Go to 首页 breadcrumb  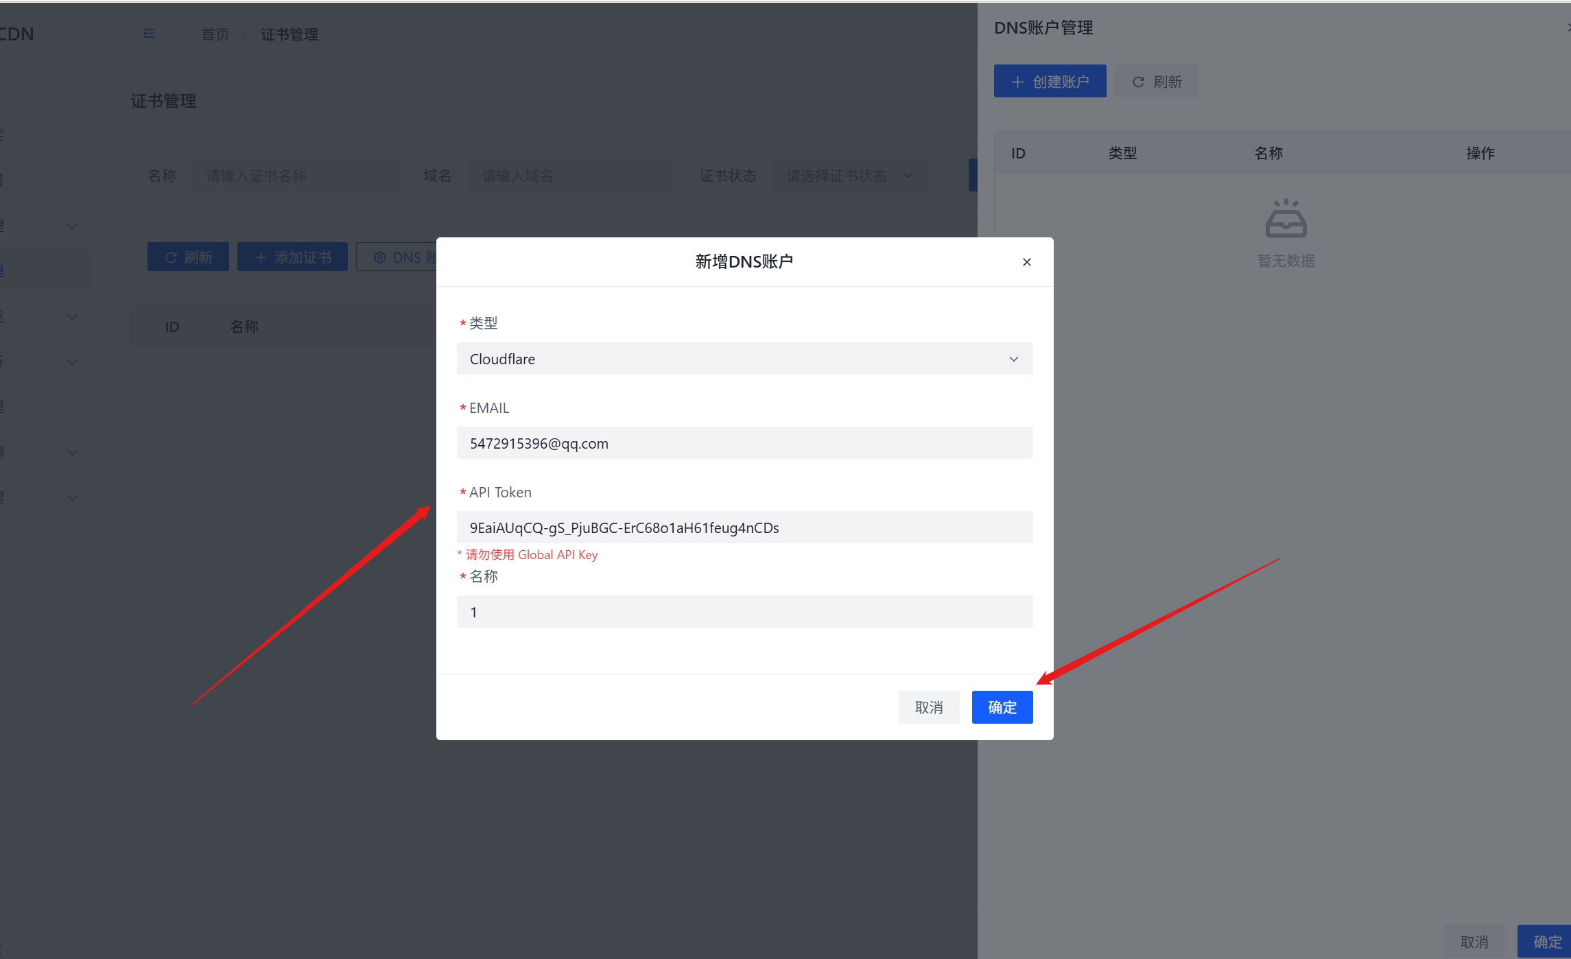(215, 34)
